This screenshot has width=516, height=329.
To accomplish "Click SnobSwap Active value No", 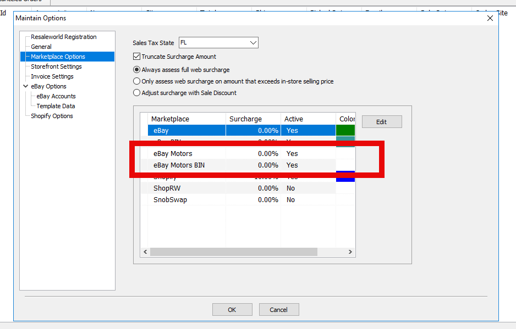I will 290,199.
